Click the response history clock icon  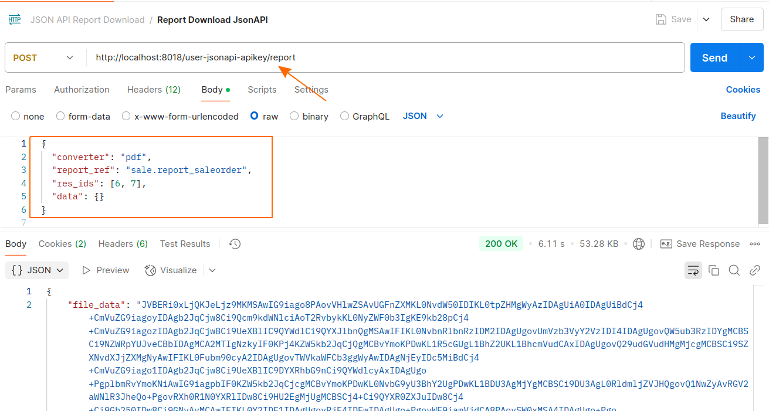[x=235, y=244]
